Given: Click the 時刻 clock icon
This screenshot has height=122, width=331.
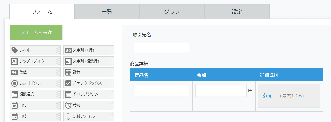Looking at the screenshot, I should (68, 105).
